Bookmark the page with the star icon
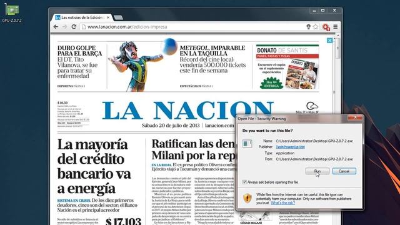The width and height of the screenshot is (400, 225). click(x=316, y=27)
